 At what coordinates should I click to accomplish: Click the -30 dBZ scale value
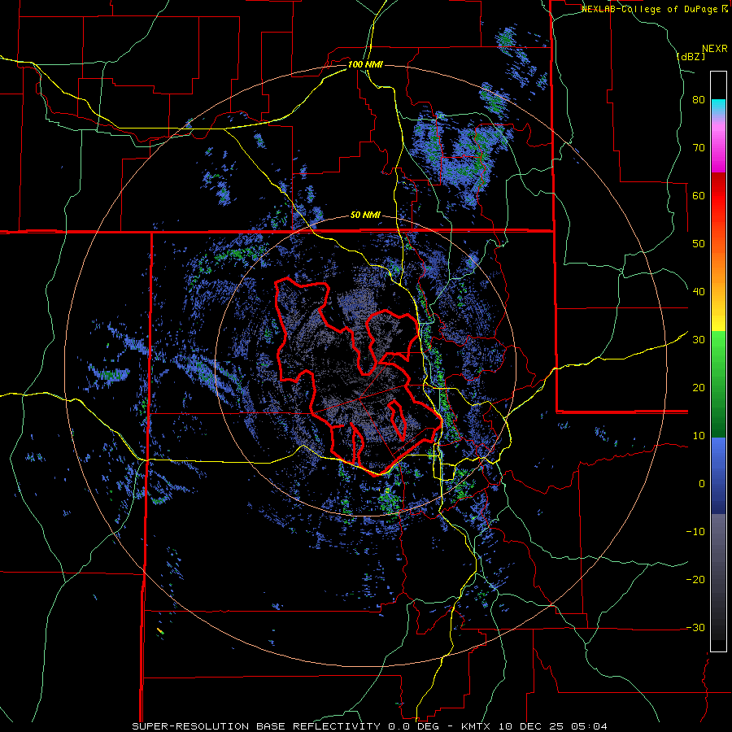coord(695,628)
